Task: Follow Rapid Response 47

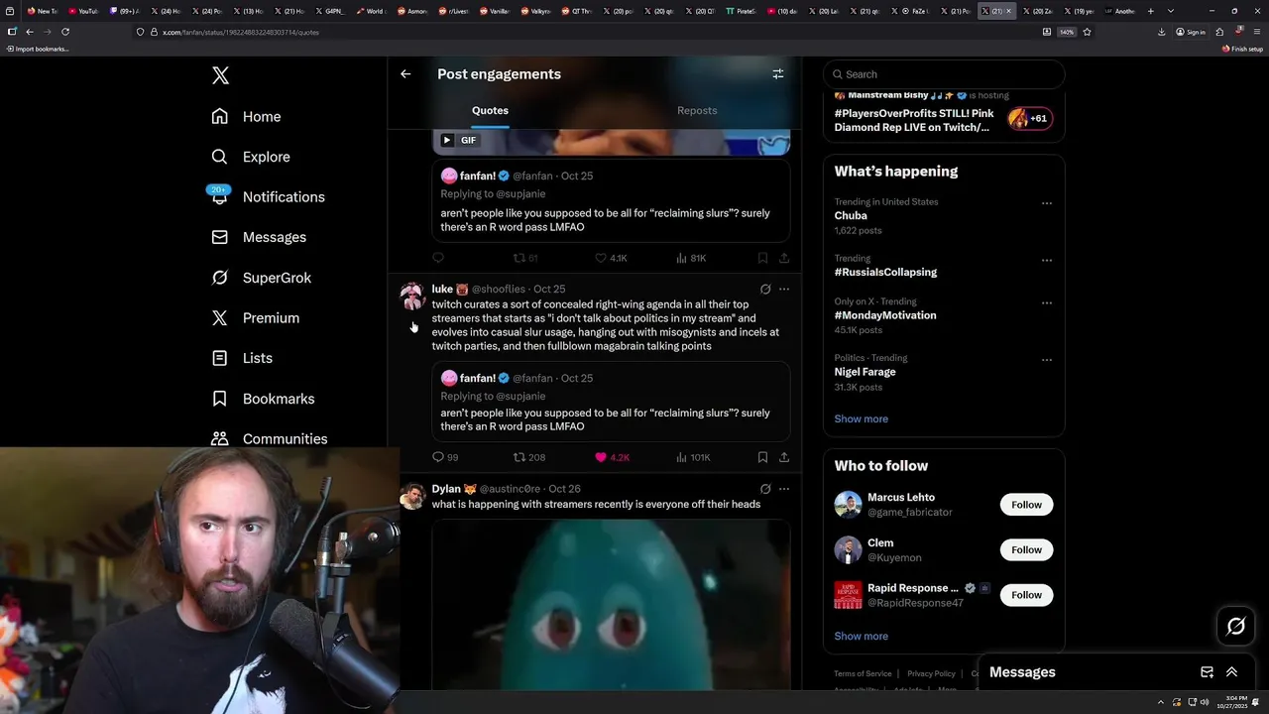Action: pyautogui.click(x=1026, y=595)
